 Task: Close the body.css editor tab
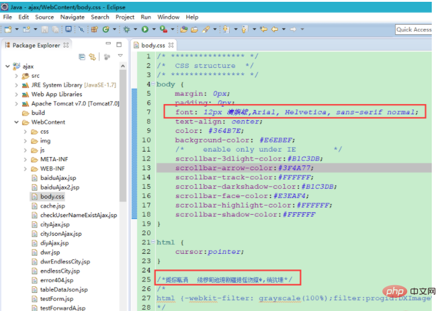(171, 45)
